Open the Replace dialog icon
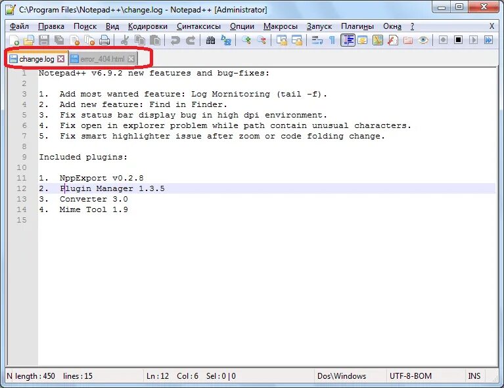Image resolution: width=504 pixels, height=388 pixels. click(x=226, y=41)
